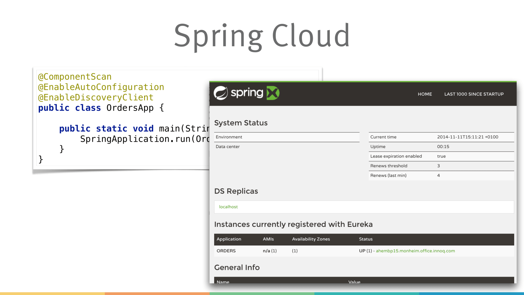Select the 'ORDERS' application cell
524x295 pixels.
point(226,251)
